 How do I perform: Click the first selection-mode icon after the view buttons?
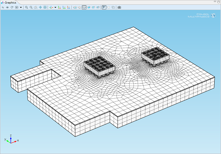pos(75,8)
